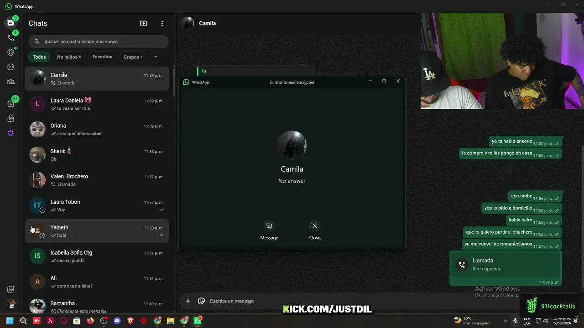Click the attach plus icon beside message box
The image size is (584, 328).
coord(188,301)
